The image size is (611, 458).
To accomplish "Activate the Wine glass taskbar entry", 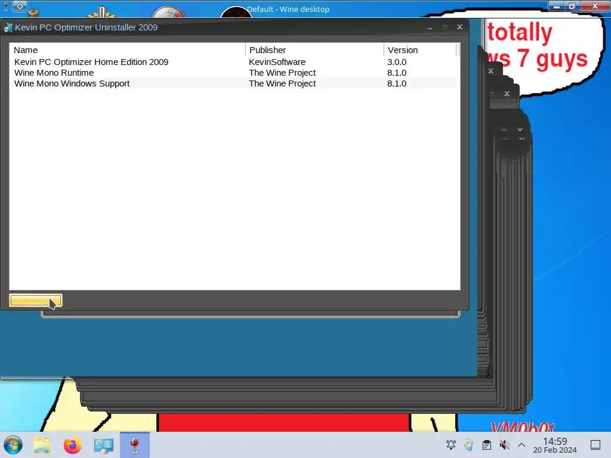I will coord(135,445).
